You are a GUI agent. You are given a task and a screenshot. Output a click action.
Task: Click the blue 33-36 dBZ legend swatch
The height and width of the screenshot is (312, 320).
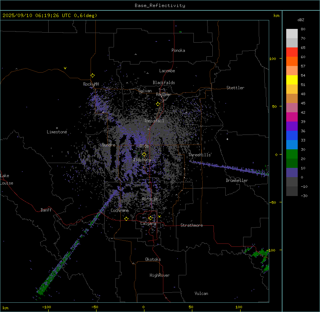pos(292,135)
